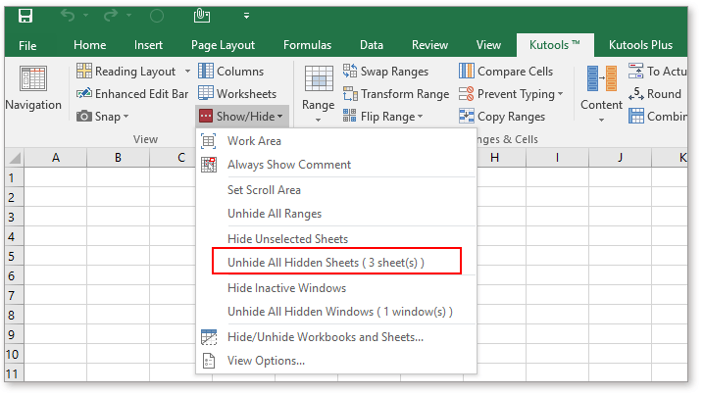Open the File tab
This screenshot has width=704, height=396.
pos(27,45)
